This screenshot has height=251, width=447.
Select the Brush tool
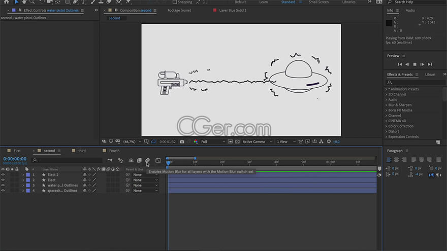[92, 2]
